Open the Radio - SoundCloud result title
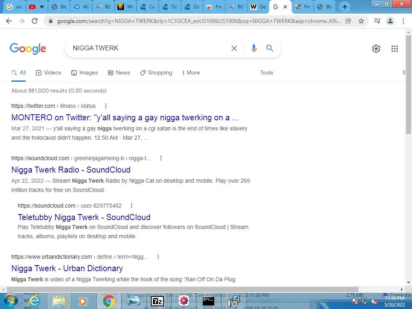 71,170
